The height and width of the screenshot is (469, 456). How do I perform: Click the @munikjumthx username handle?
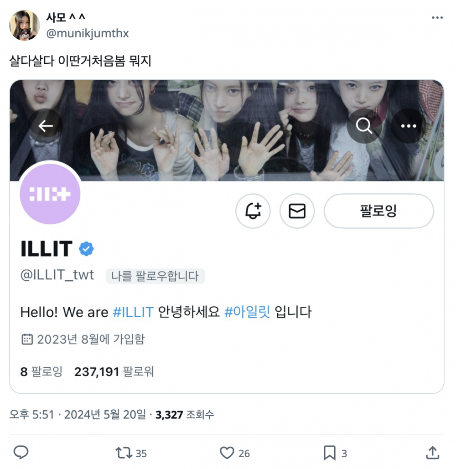pyautogui.click(x=88, y=34)
